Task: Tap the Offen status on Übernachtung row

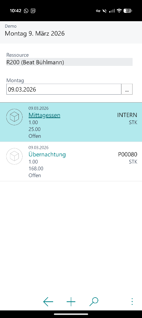Action: click(35, 175)
